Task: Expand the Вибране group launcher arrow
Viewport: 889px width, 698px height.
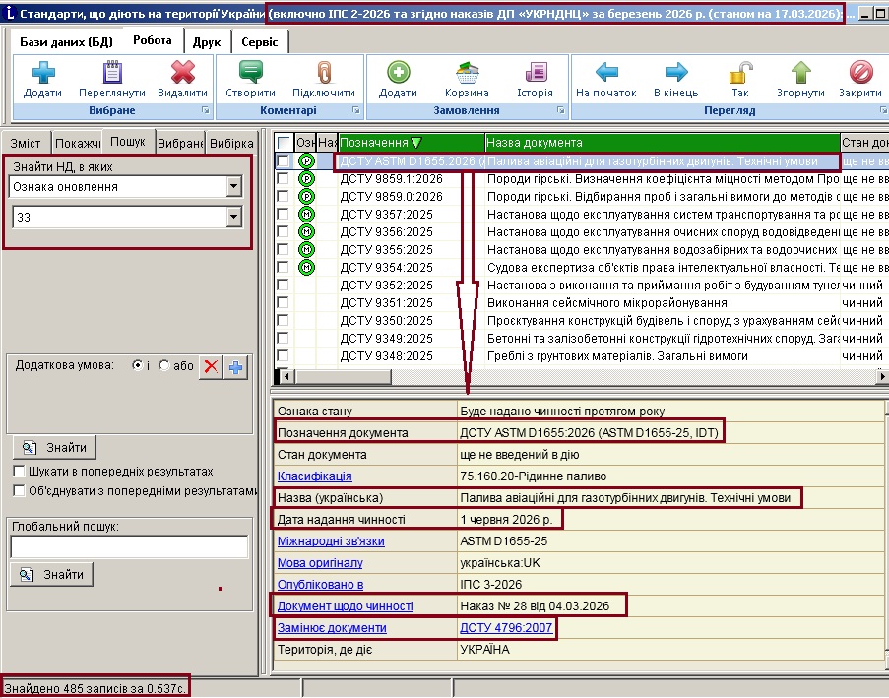Action: 206,111
